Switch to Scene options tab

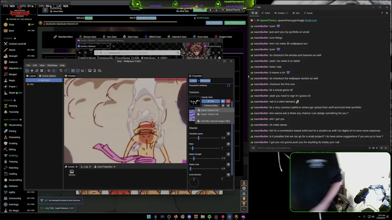click(47, 76)
